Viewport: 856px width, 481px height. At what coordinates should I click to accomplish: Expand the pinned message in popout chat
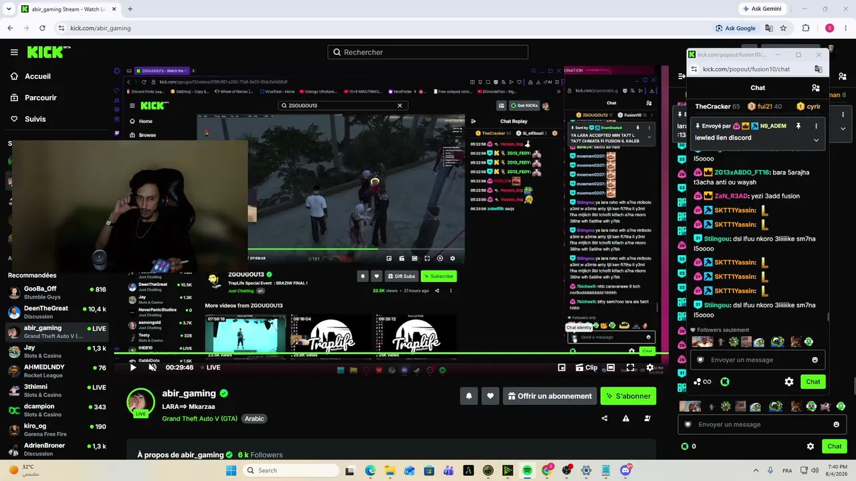816,140
